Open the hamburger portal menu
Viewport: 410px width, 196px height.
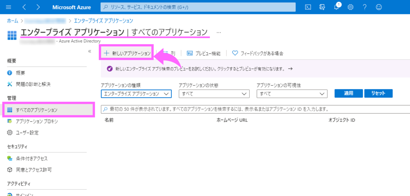point(8,7)
